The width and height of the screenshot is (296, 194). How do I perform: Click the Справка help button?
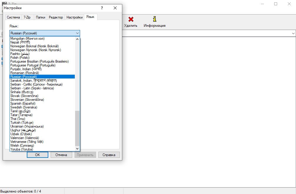click(x=109, y=155)
